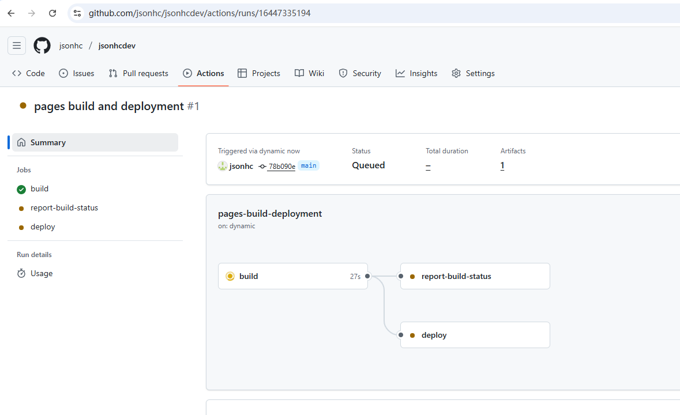680x415 pixels.
Task: Click the Queued status text
Action: [368, 165]
